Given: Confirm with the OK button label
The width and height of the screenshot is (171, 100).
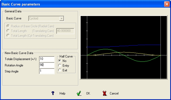Looking at the screenshot, I should (88, 93).
